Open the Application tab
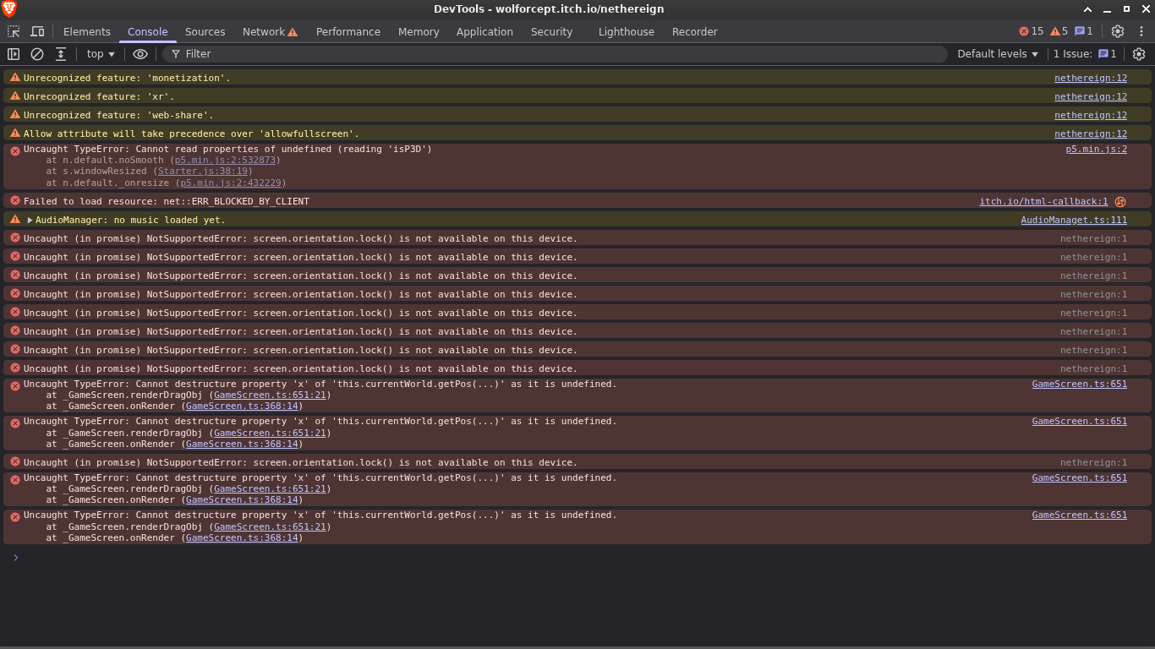Image resolution: width=1155 pixels, height=649 pixels. pyautogui.click(x=484, y=32)
